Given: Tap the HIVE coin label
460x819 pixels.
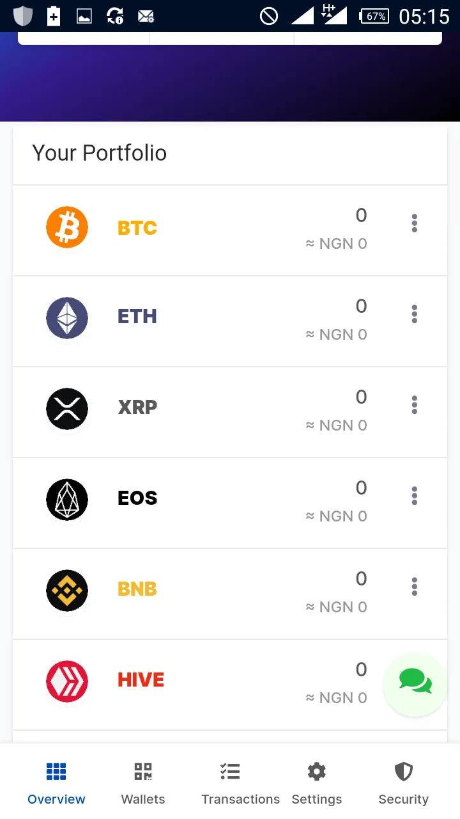Looking at the screenshot, I should [141, 680].
